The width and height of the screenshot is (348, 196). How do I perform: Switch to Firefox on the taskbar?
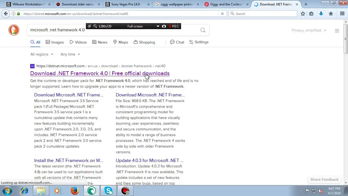click(75, 191)
